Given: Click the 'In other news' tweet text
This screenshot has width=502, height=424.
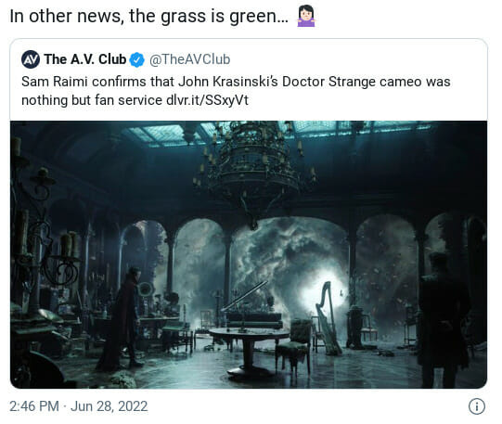Looking at the screenshot, I should pyautogui.click(x=149, y=16).
